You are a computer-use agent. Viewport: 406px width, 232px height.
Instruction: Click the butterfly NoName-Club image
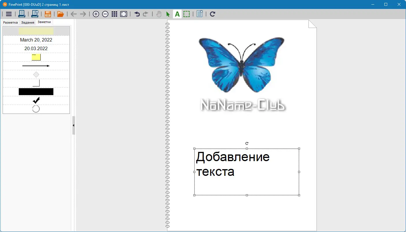pos(242,74)
